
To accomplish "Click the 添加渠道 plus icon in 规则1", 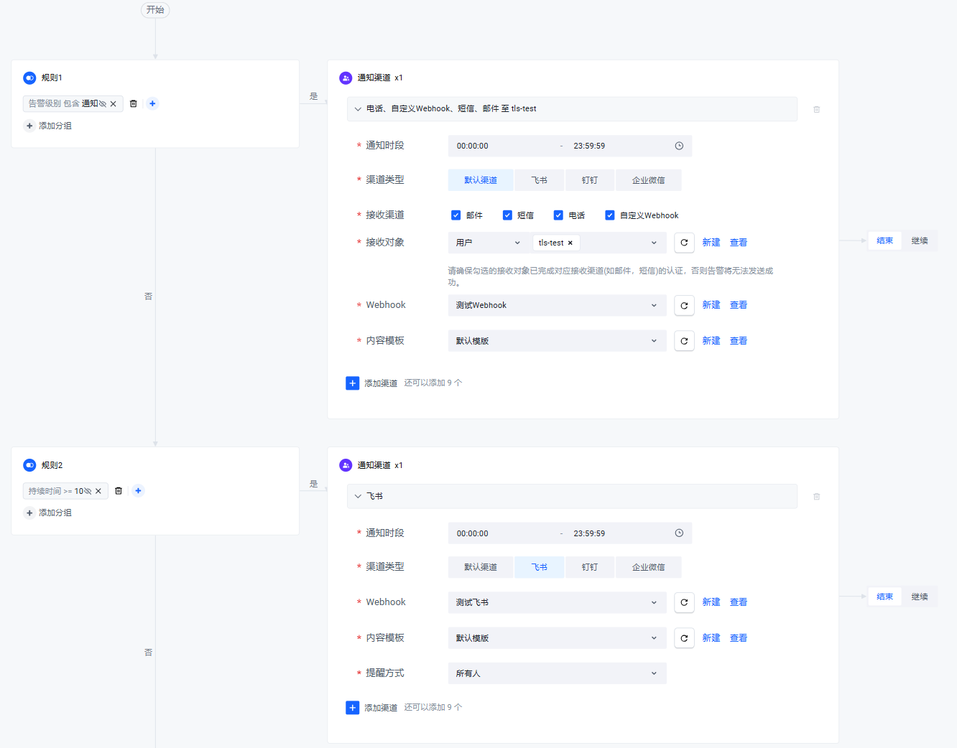I will (x=353, y=383).
